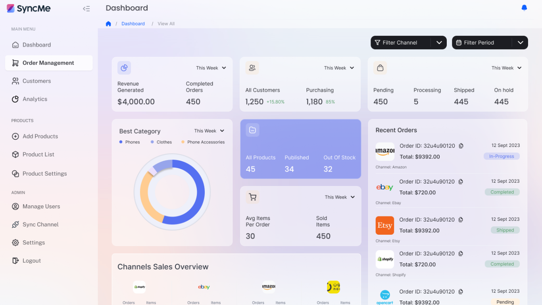
Task: Click the Phones legend color dot
Action: 121,142
